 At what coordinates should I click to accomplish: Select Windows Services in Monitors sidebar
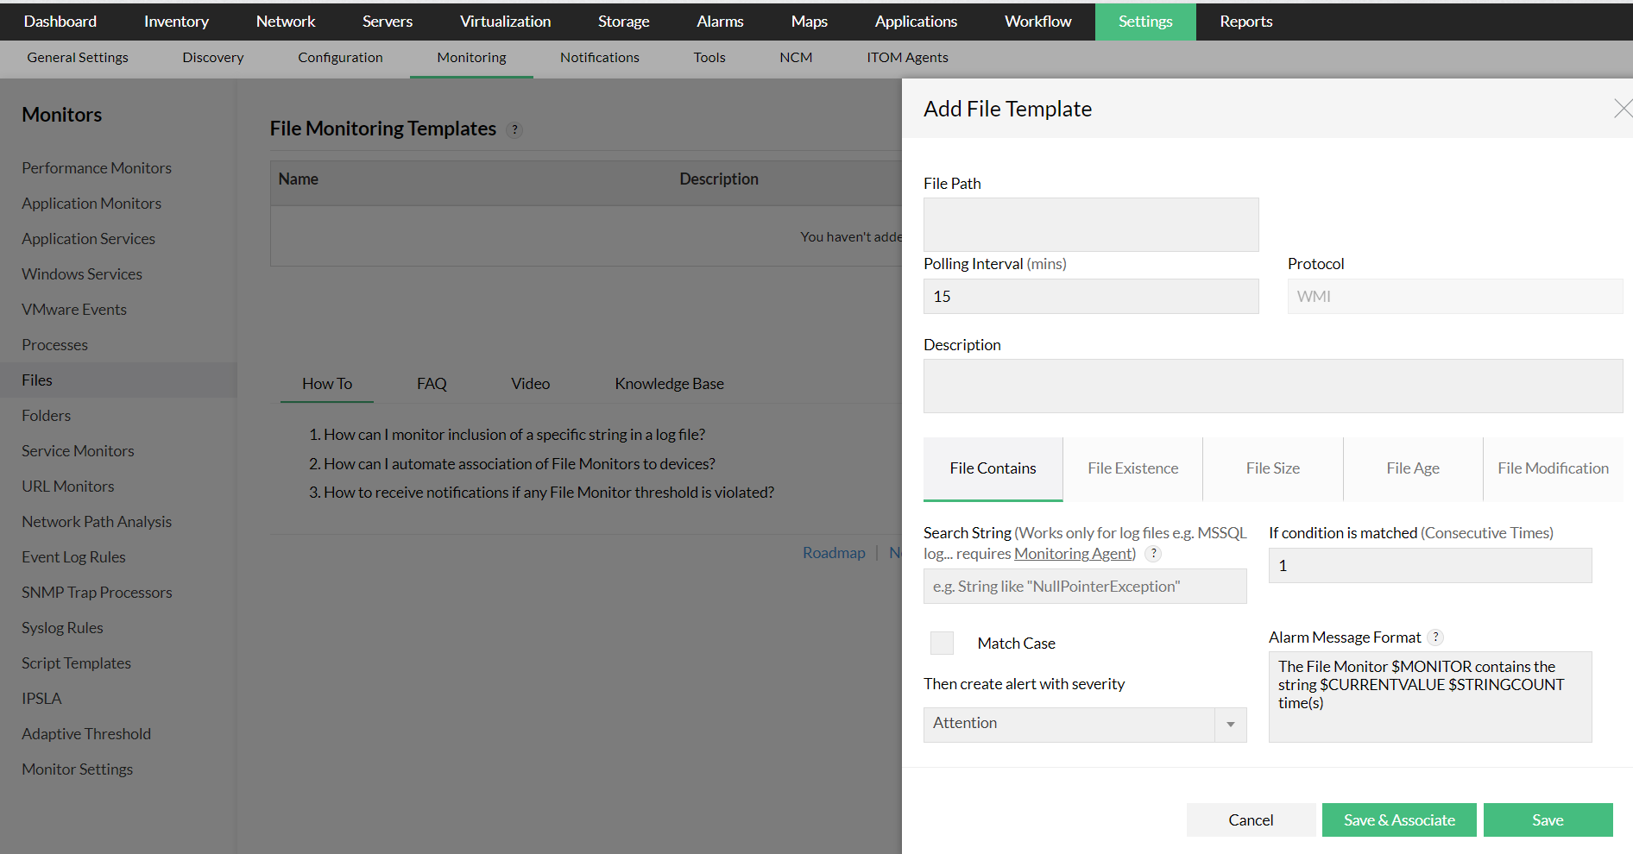click(x=82, y=274)
